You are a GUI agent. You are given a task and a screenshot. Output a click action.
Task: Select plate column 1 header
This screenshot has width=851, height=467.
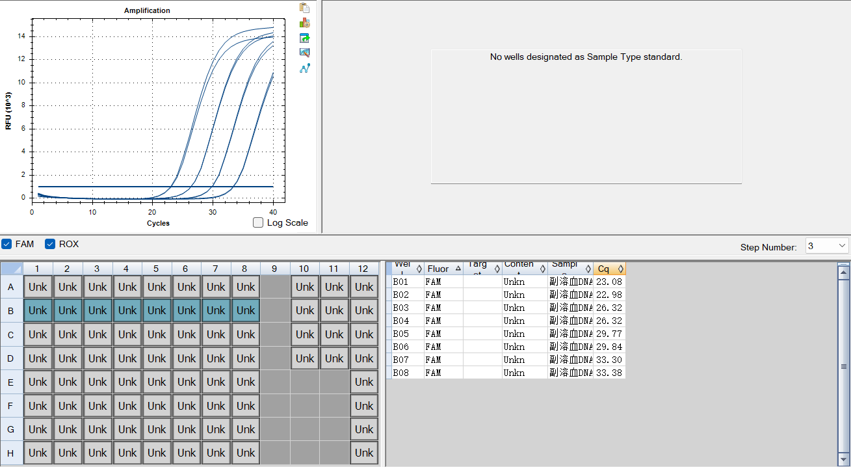click(38, 269)
